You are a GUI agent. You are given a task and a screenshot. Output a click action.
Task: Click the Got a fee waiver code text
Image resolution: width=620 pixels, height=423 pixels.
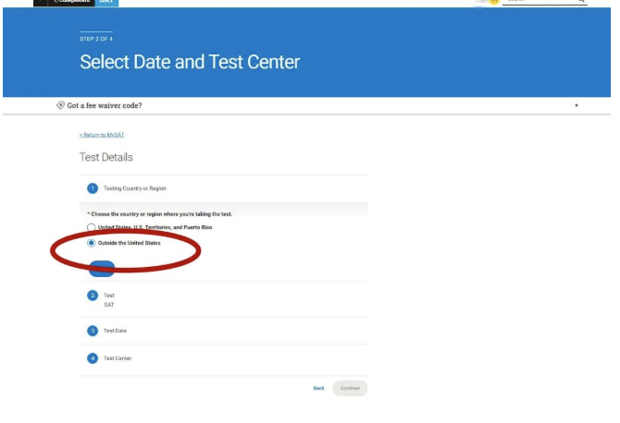coord(105,105)
